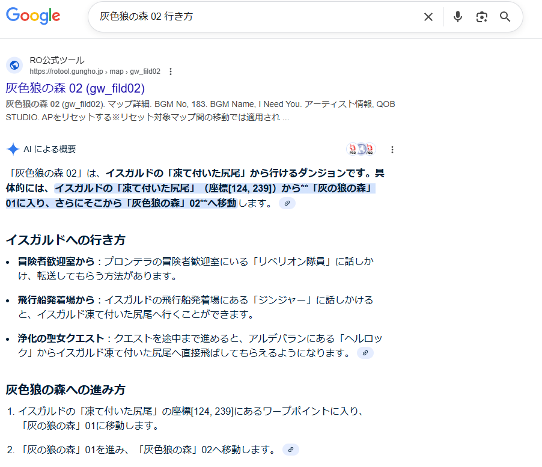Open source link chip after step 2
Screen dimensions: 542x467
[291, 450]
